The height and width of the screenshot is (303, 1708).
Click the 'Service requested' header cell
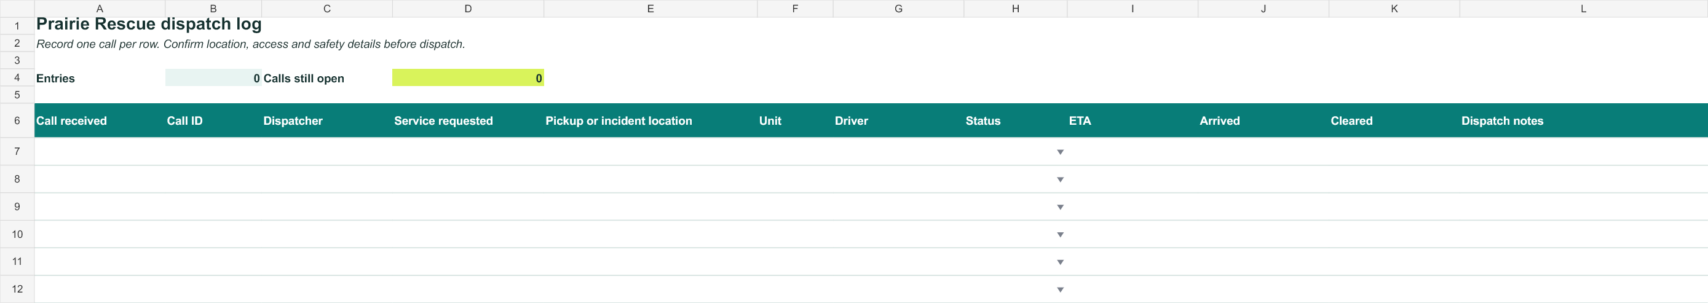468,120
